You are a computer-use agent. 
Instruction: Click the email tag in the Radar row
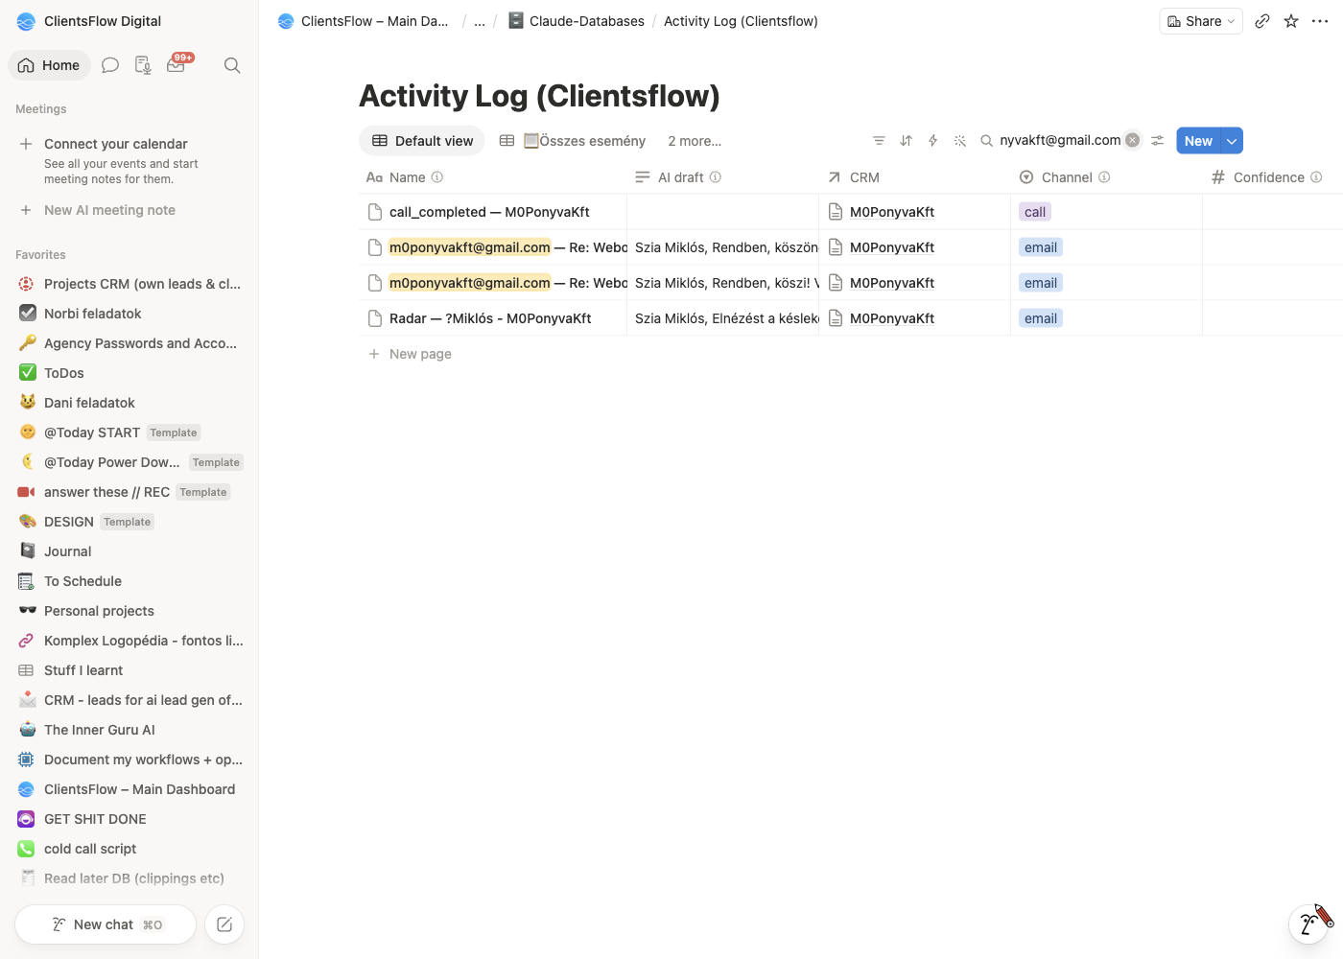pos(1041,318)
